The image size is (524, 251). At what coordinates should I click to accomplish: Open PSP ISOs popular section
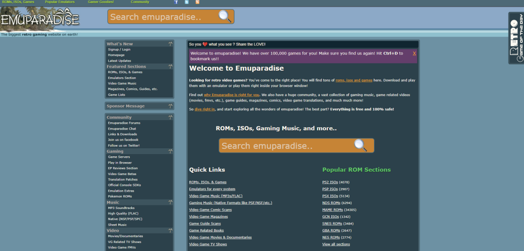coord(330,189)
